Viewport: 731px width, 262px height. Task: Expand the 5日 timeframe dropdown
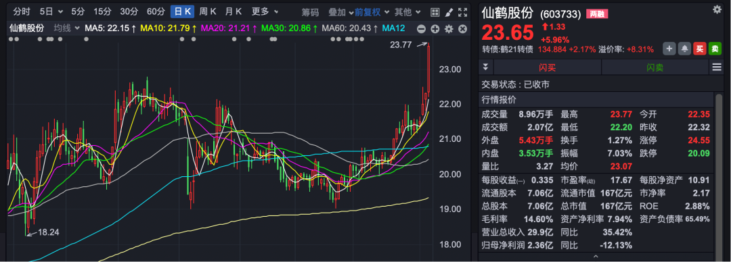[51, 11]
